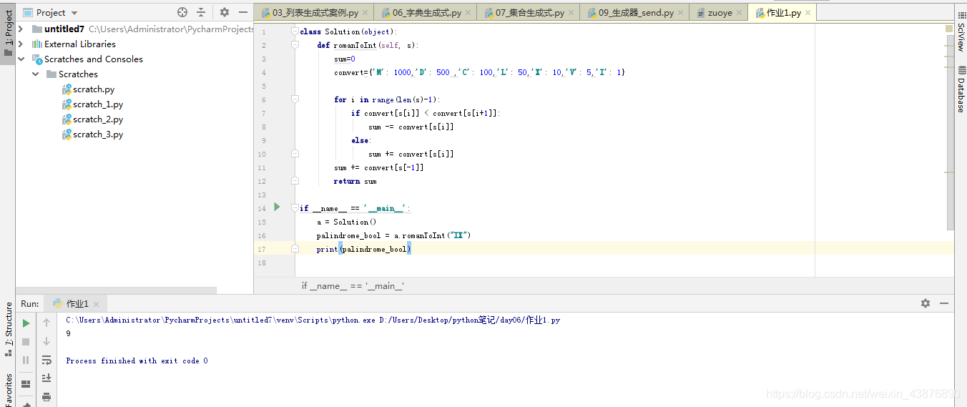Click the Down the stack trace arrow
Image resolution: width=967 pixels, height=407 pixels.
(46, 342)
